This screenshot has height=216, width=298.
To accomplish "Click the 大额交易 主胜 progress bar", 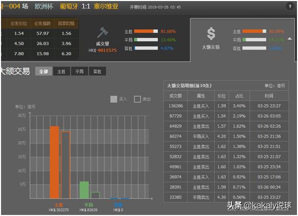I will click(254, 31).
